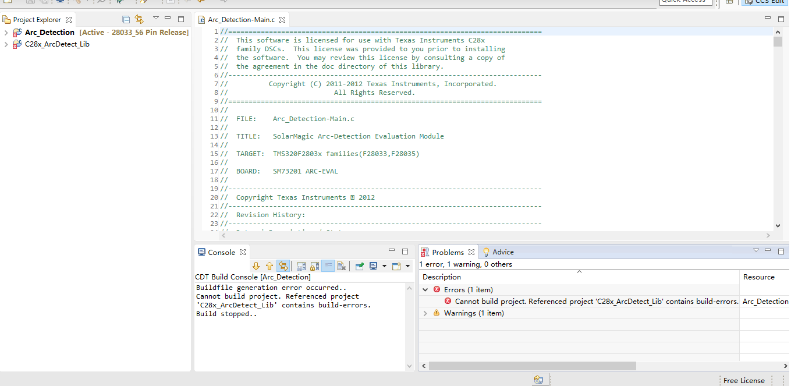This screenshot has height=386, width=791.
Task: Display the selected console
Action: pos(373,266)
